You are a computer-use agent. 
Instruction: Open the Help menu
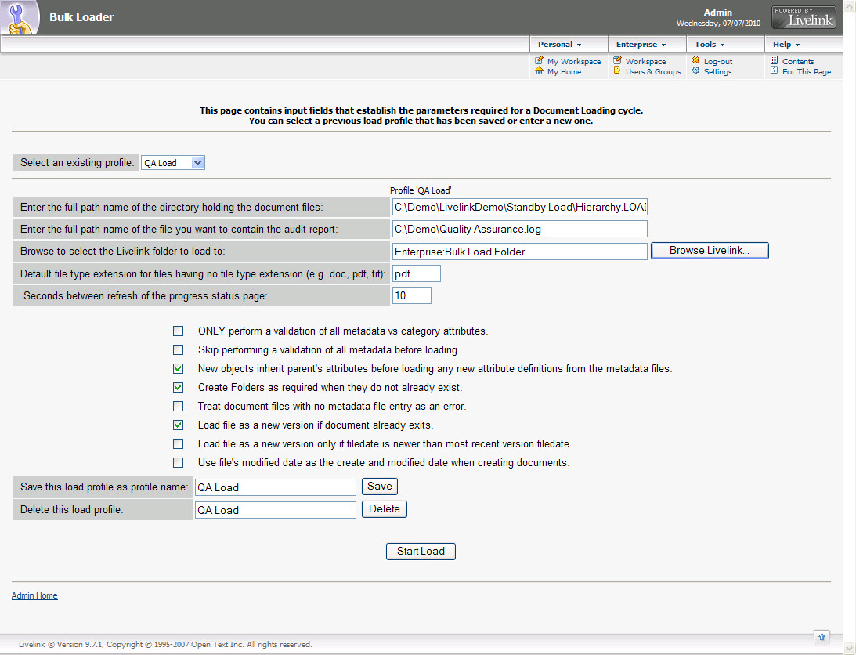click(786, 44)
